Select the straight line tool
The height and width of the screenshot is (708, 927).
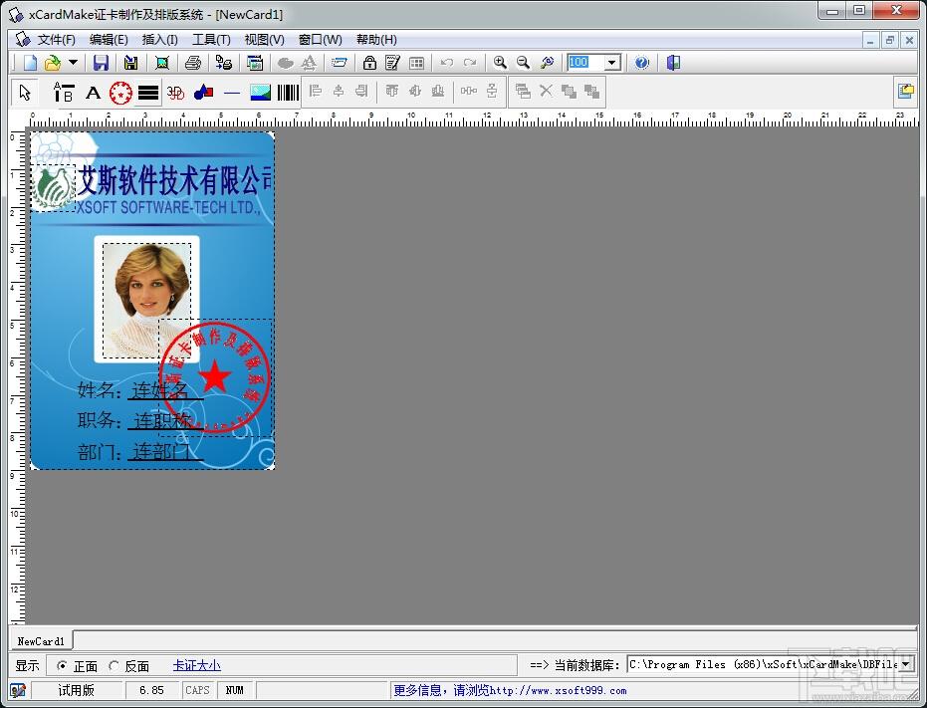pyautogui.click(x=232, y=94)
